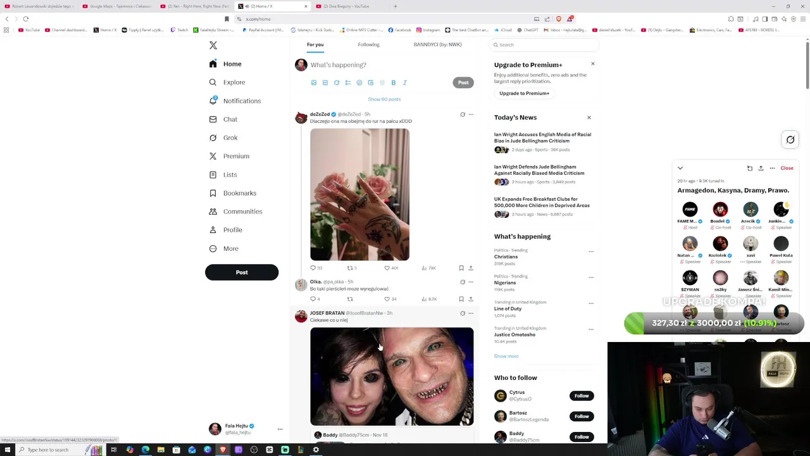The image size is (810, 456).
Task: Open Lists from the sidebar
Action: pyautogui.click(x=223, y=175)
